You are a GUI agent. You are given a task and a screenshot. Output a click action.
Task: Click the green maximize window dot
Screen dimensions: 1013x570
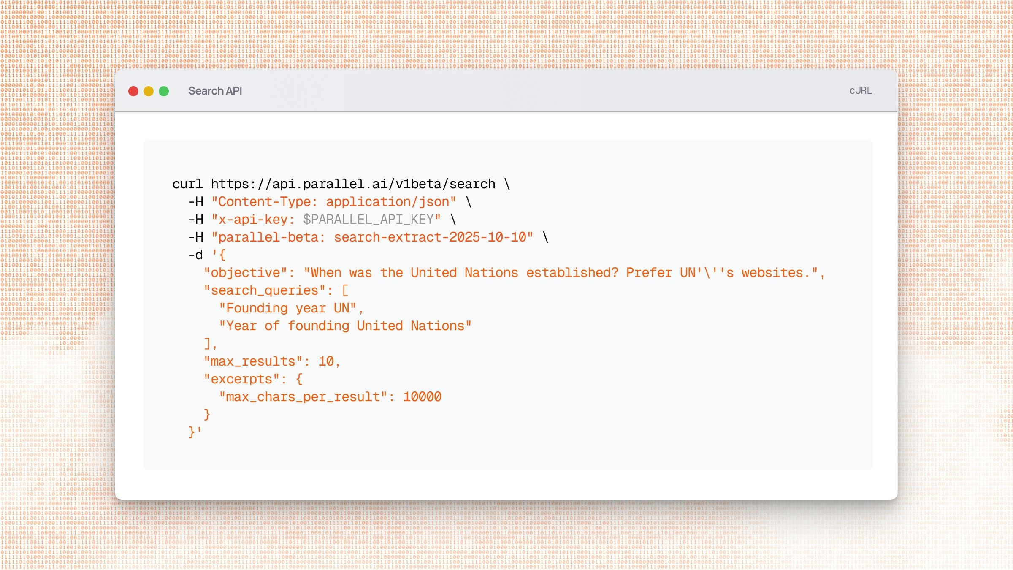click(164, 91)
